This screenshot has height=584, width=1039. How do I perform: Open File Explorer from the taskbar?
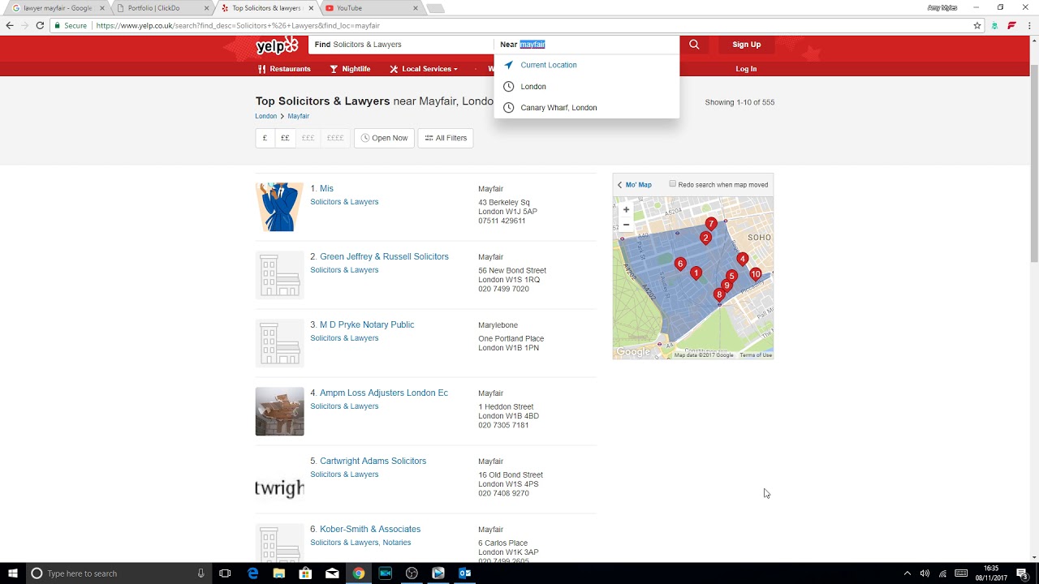pyautogui.click(x=279, y=573)
